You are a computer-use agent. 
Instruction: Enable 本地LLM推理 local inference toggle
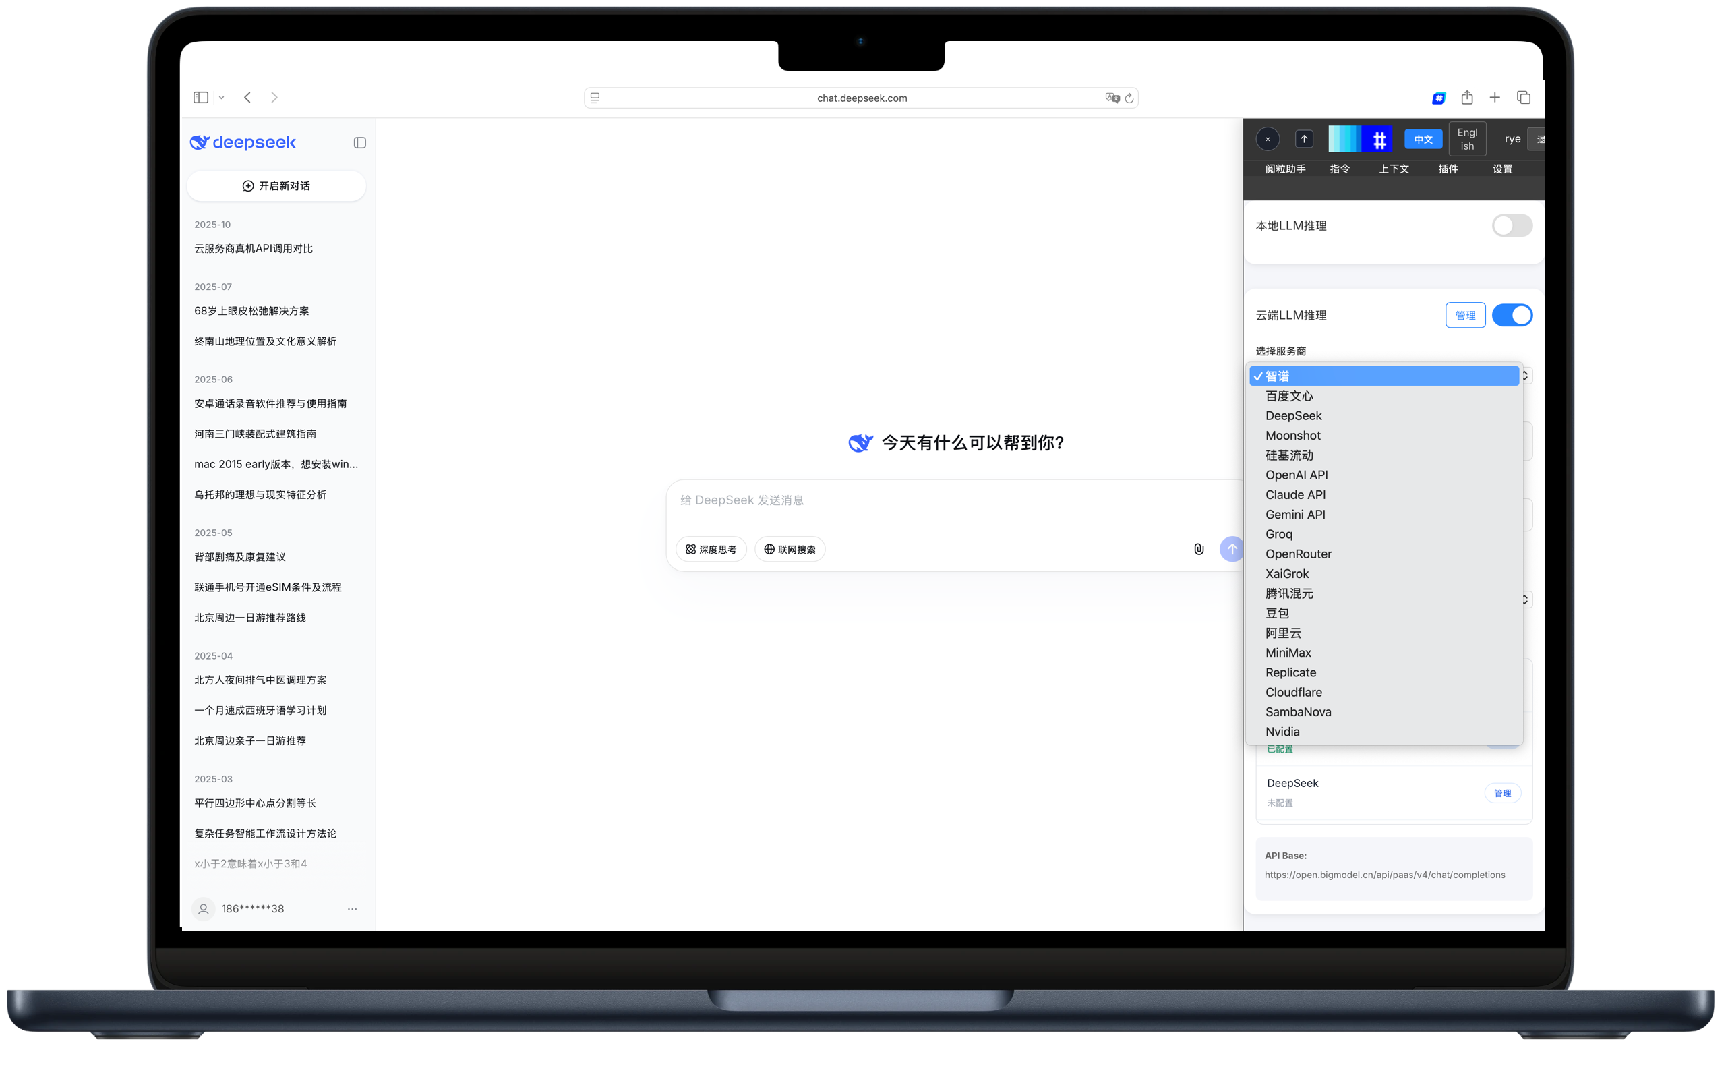point(1512,225)
